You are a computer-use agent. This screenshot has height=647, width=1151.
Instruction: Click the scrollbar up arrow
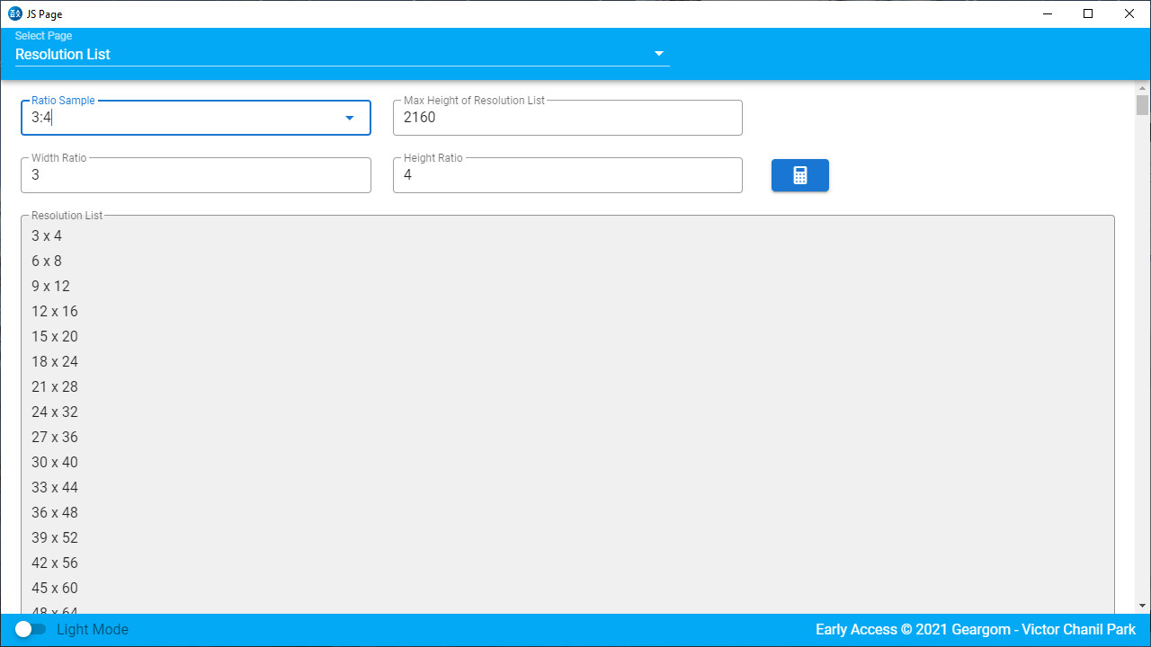pyautogui.click(x=1143, y=86)
